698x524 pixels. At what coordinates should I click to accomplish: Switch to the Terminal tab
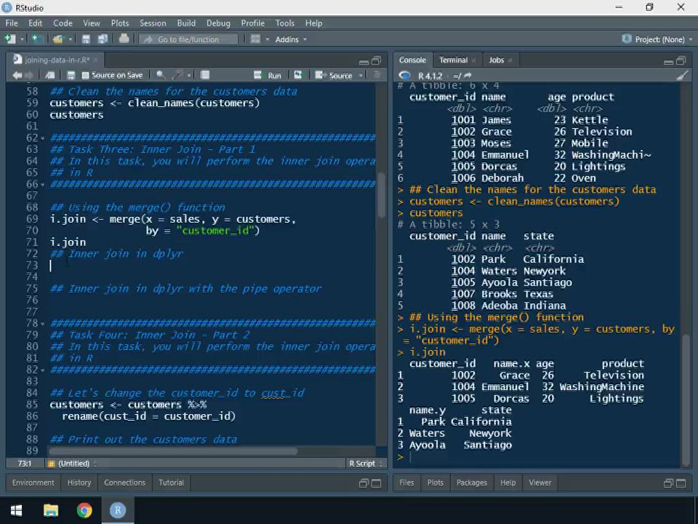[x=453, y=60]
